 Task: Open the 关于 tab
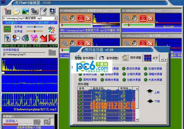151,58
